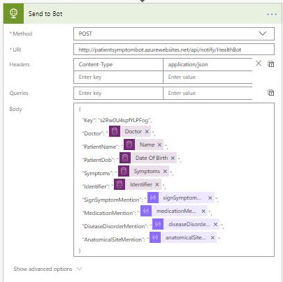Viewport: 283px width, 282px height.
Task: Click the Queries Enter value field
Action: click(x=208, y=93)
